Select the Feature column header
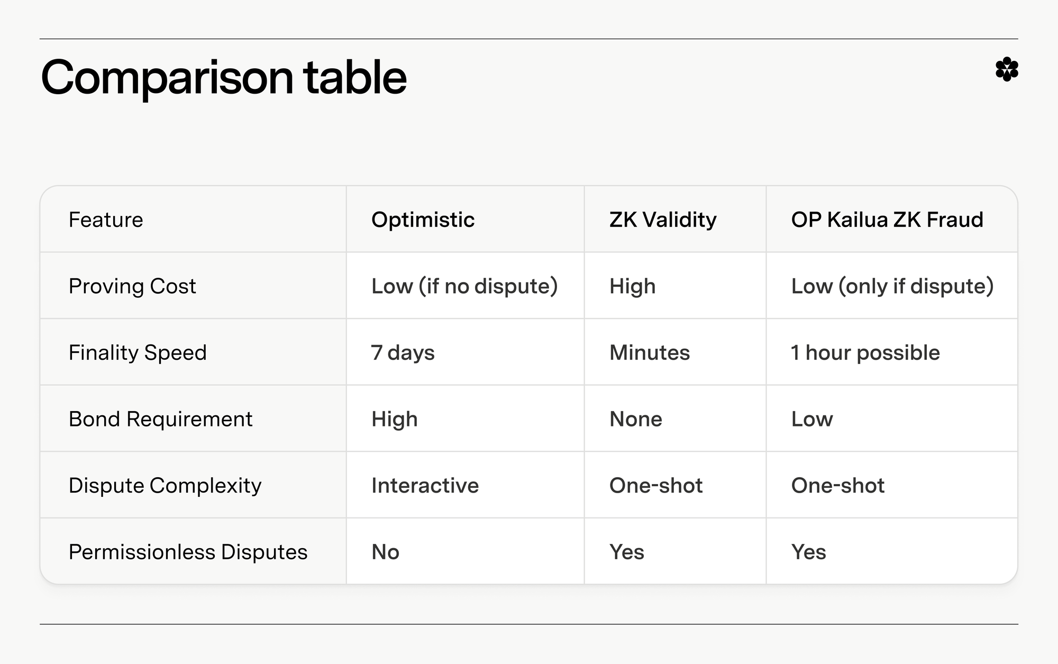The height and width of the screenshot is (664, 1058). click(x=106, y=220)
